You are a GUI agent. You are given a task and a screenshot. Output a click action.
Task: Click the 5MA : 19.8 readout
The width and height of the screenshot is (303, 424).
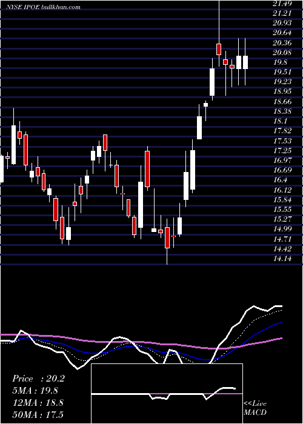(35, 391)
